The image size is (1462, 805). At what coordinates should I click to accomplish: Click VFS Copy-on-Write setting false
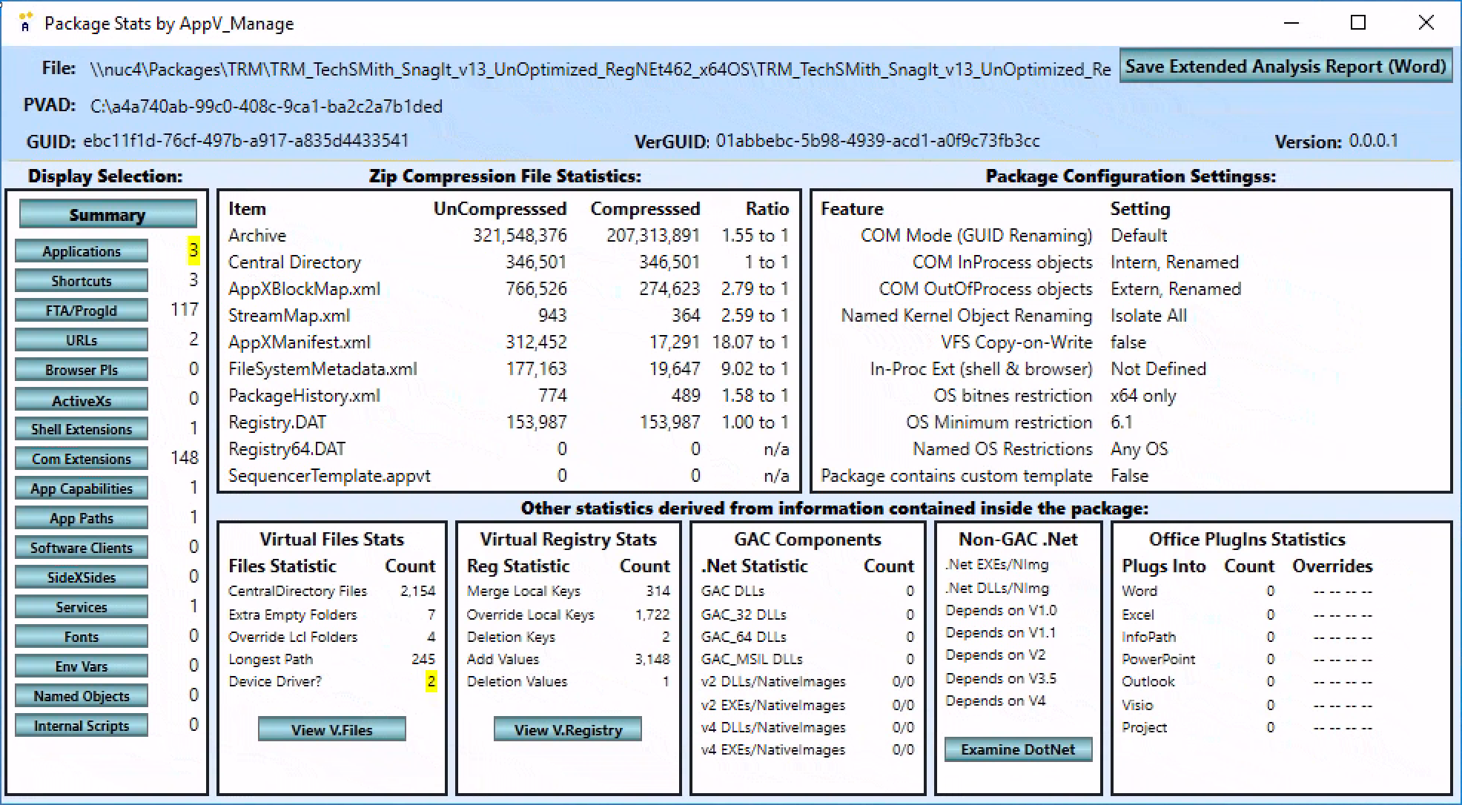[1128, 342]
